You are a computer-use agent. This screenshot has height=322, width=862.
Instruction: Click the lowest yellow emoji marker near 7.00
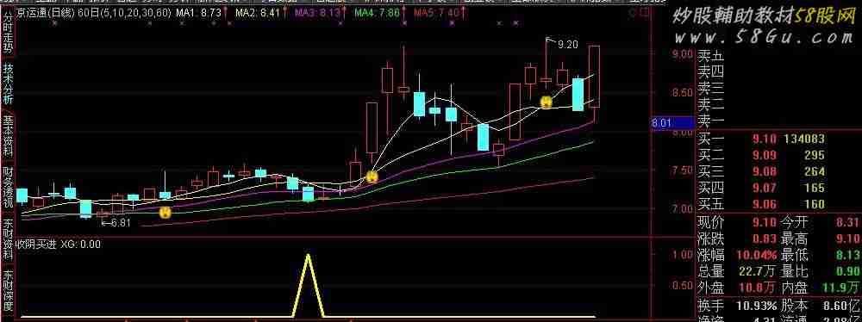165,213
